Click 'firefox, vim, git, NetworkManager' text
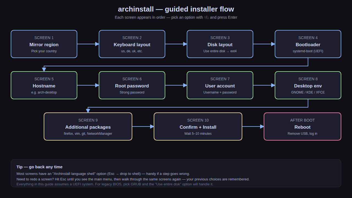Image resolution: width=352 pixels, height=198 pixels. [88, 134]
